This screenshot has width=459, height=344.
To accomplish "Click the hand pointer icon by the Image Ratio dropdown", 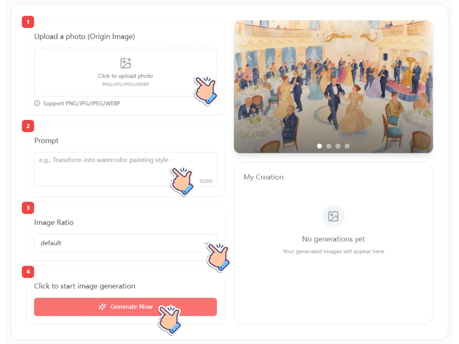I will coord(218,257).
